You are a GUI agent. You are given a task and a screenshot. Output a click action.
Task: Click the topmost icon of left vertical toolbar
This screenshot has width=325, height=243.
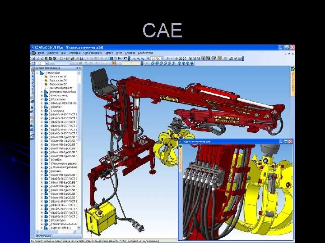click(32, 69)
